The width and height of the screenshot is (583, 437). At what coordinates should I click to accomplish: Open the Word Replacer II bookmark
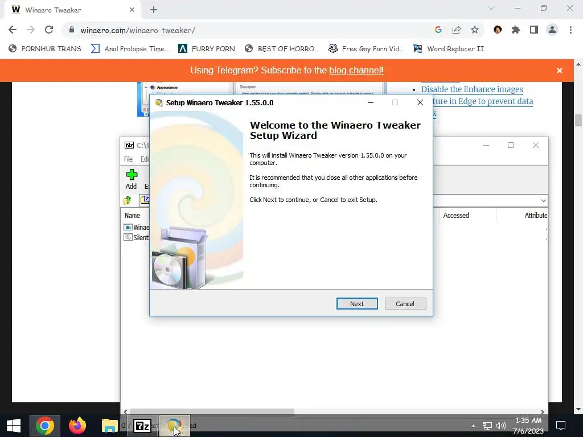[x=449, y=49]
